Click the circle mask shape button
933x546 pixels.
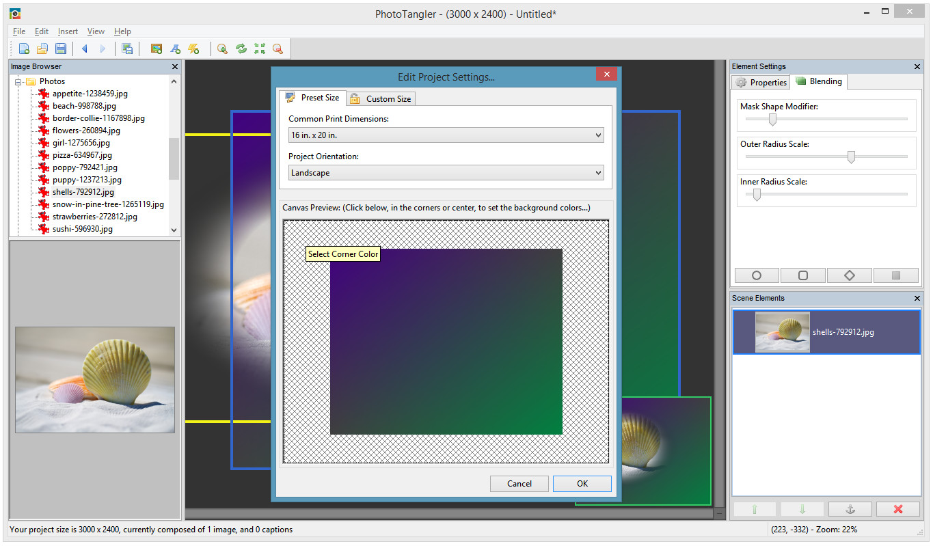coord(756,275)
